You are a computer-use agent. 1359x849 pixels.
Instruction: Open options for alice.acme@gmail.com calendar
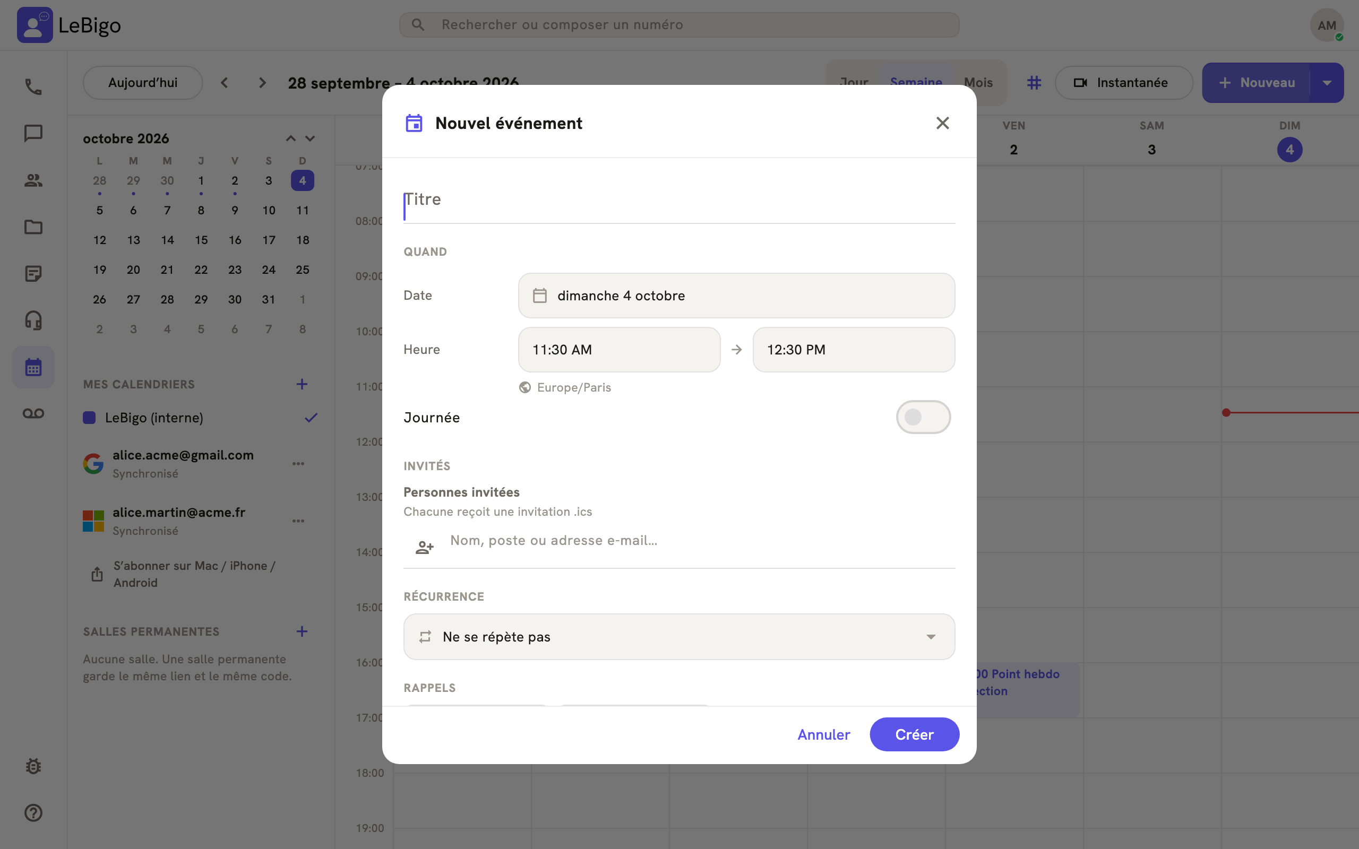298,464
